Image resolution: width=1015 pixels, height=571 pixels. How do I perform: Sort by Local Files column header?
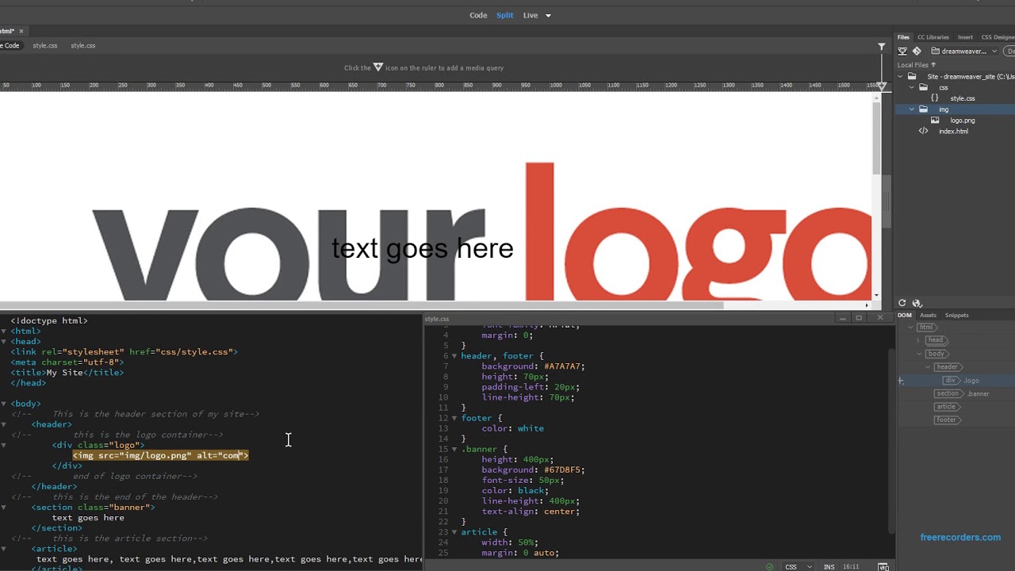click(x=916, y=65)
